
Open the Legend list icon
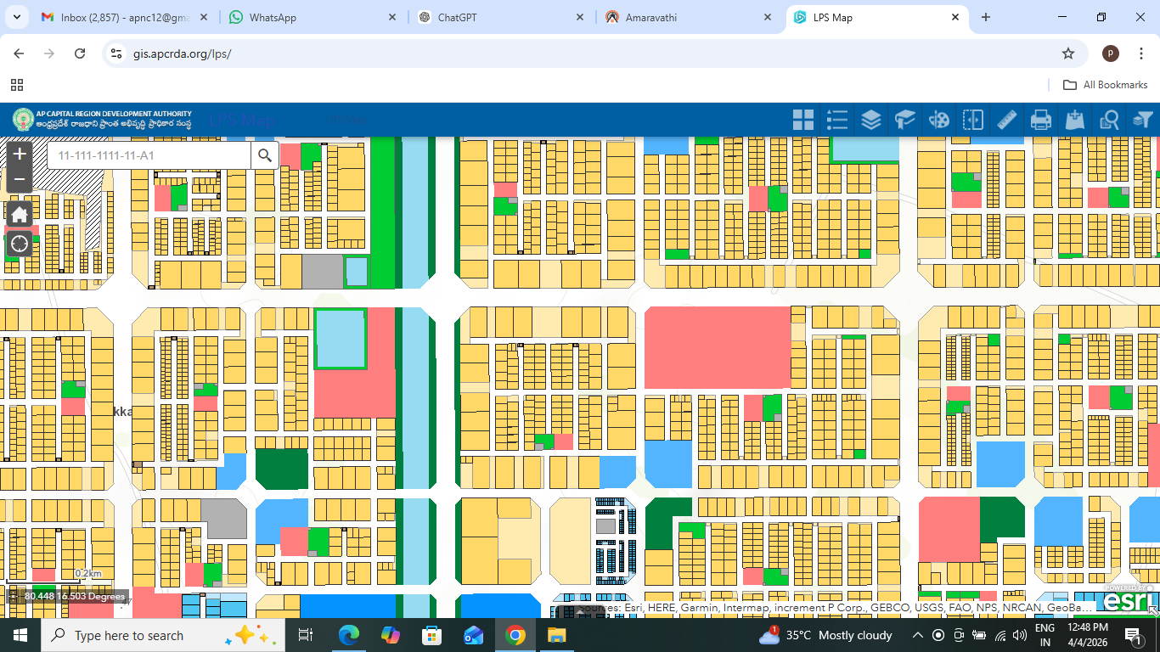coord(837,120)
